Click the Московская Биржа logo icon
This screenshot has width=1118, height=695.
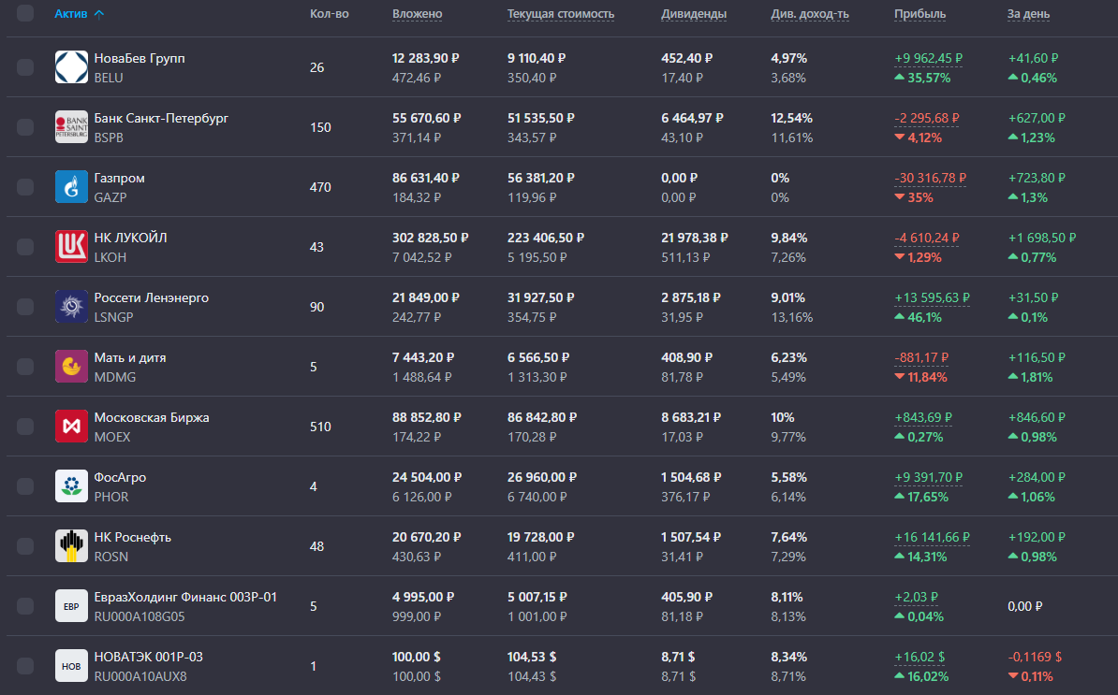point(71,426)
